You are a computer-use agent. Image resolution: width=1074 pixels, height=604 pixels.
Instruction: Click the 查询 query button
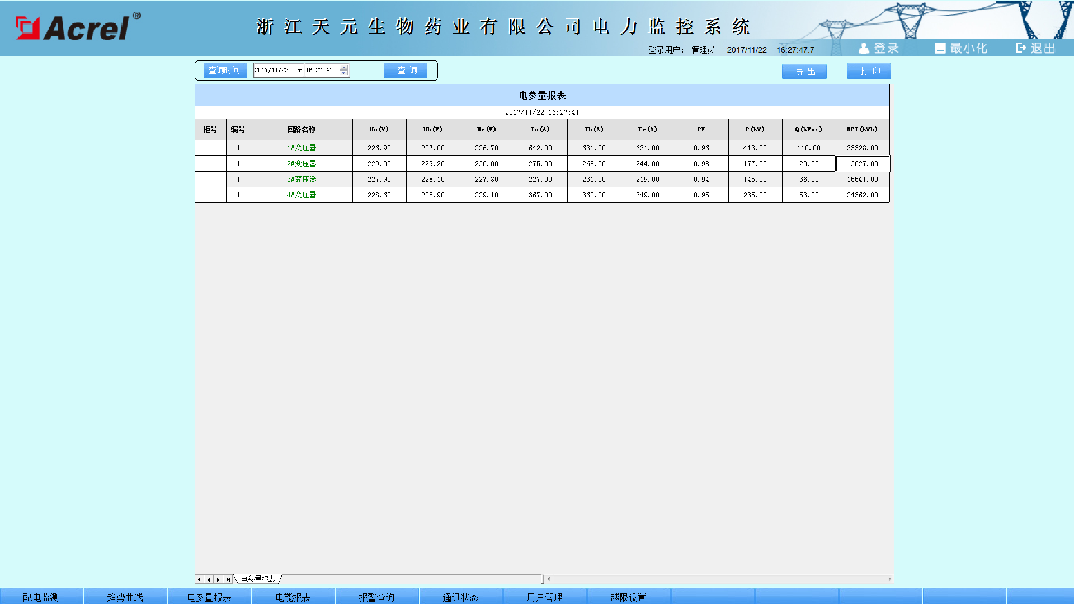[x=406, y=70]
